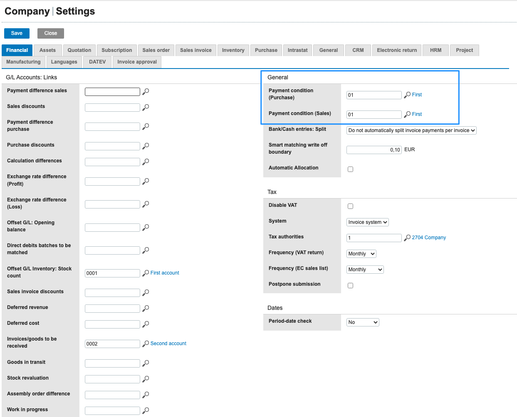Open the DATEV tab
Viewport: 517px width, 417px height.
point(97,62)
